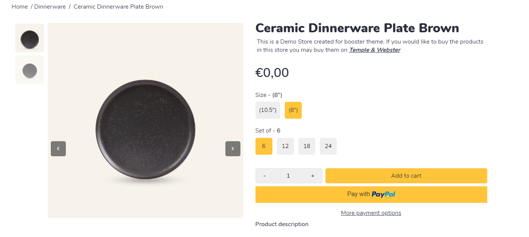Viewport: 529px width, 237px height.
Task: Select set of 18
Action: click(307, 146)
